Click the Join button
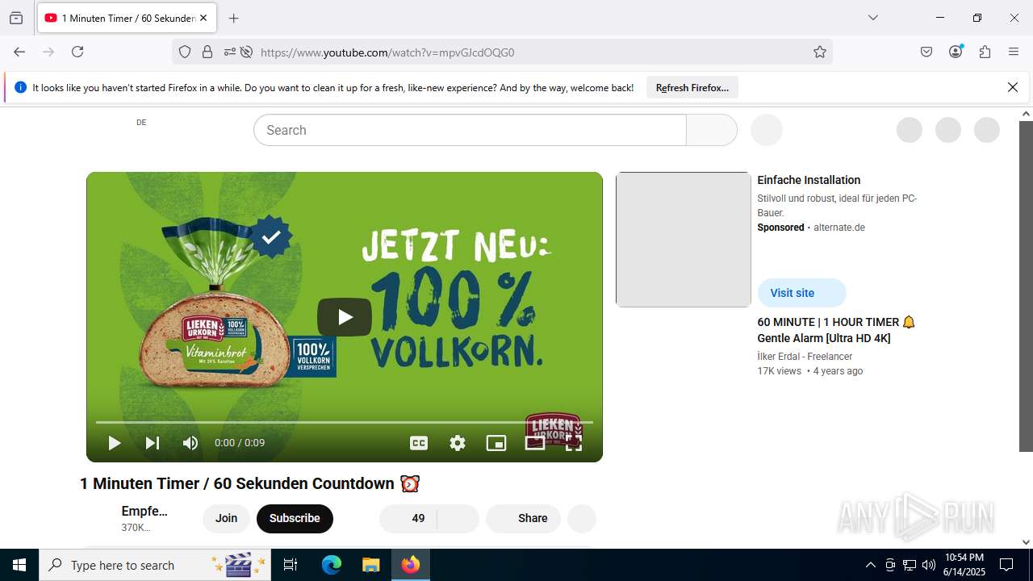Screen dimensions: 1033x581 [226, 519]
